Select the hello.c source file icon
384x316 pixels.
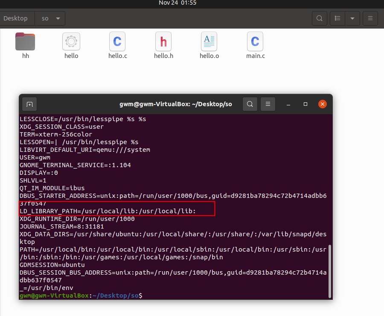pyautogui.click(x=117, y=41)
